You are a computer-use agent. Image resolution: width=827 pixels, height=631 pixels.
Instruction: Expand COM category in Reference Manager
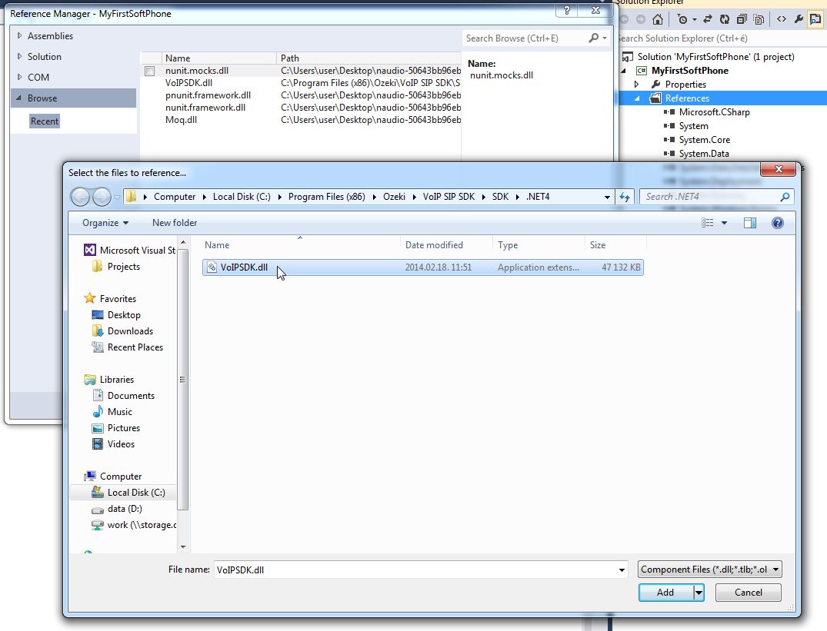coord(19,77)
